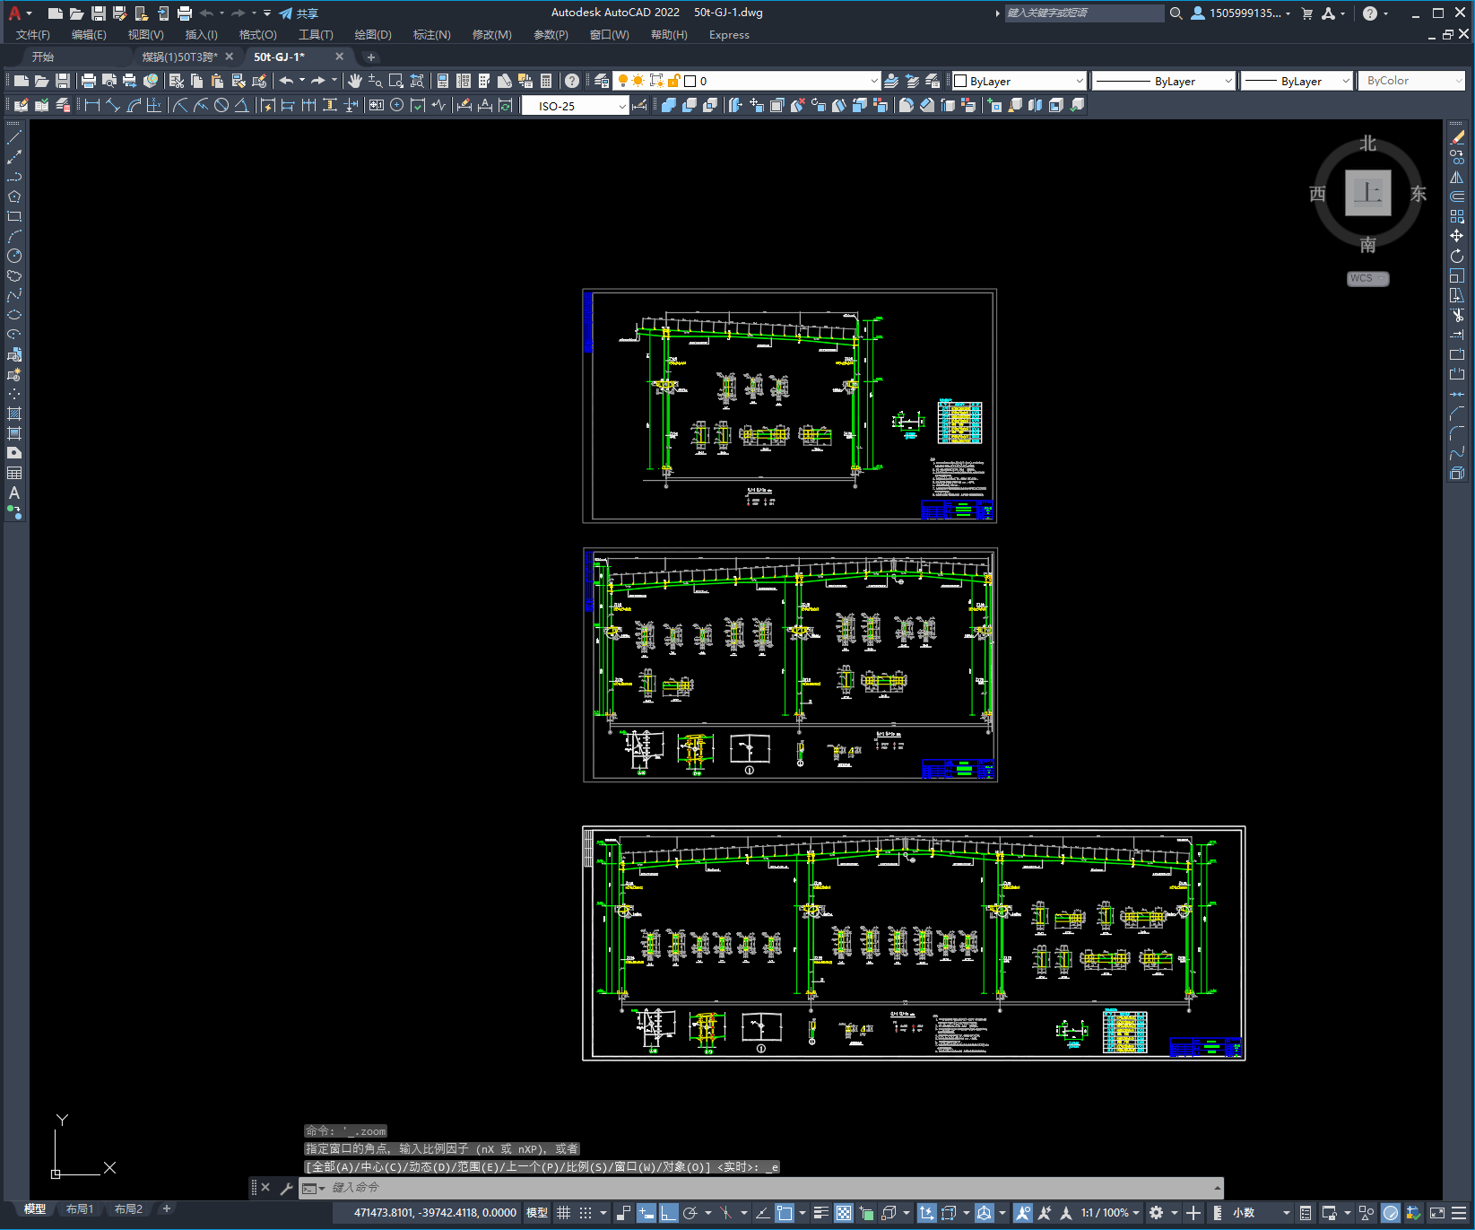This screenshot has height=1230, width=1475.
Task: Switch to the 煤锅(1)50T3跨* drawing tab
Action: (x=179, y=57)
